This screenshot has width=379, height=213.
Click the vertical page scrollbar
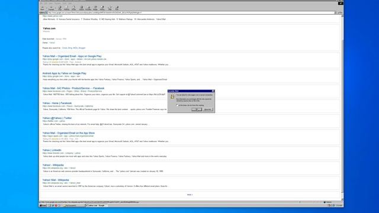342,108
